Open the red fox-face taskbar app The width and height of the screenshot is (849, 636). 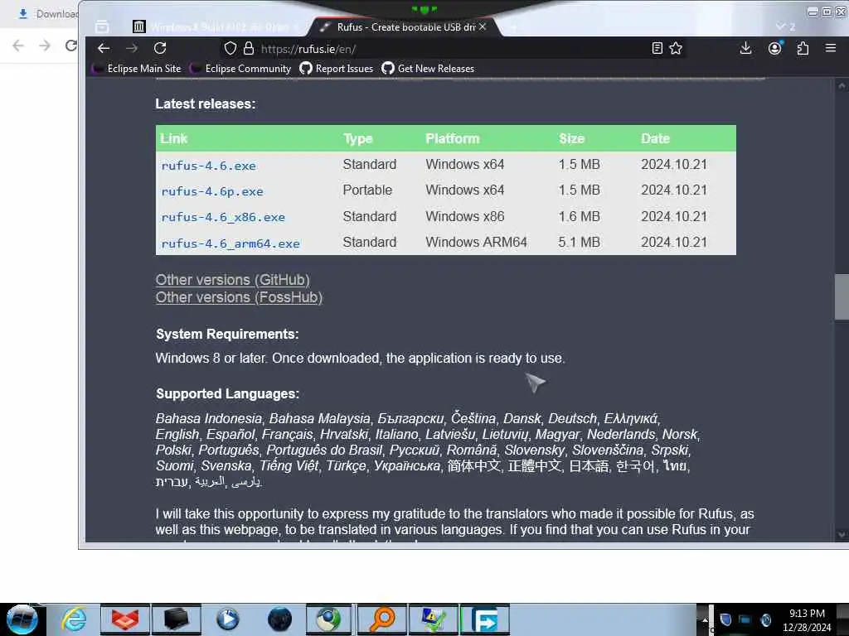tap(124, 619)
